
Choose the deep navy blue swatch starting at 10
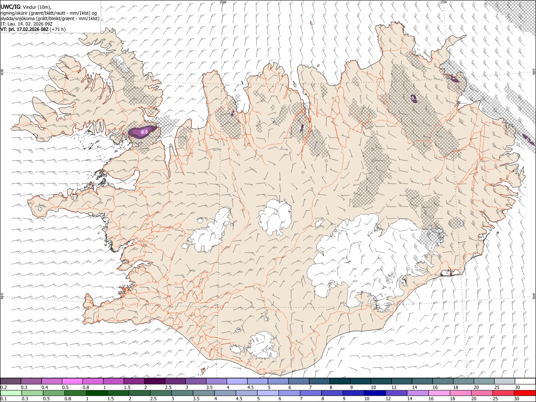[374, 393]
